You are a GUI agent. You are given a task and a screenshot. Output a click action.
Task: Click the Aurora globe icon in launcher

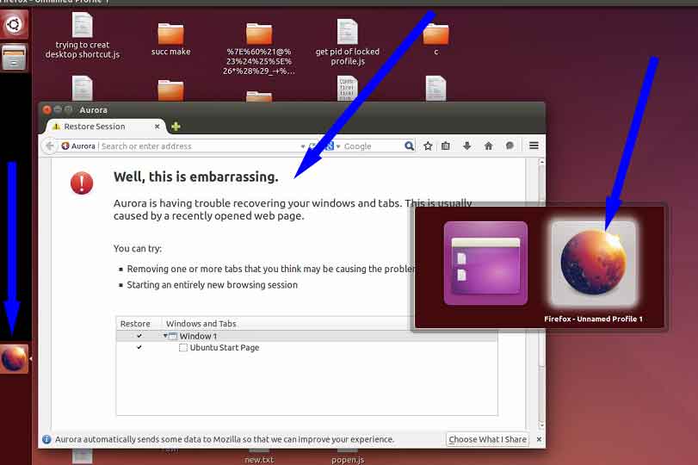(x=14, y=358)
